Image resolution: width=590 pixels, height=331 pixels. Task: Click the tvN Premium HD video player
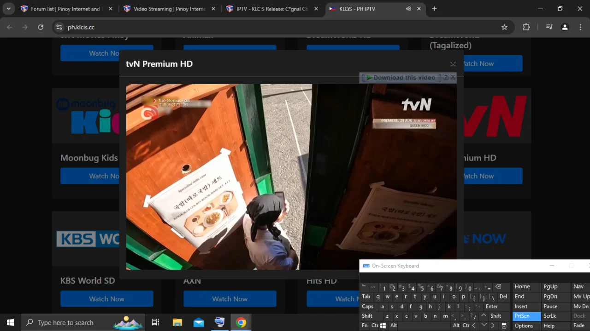point(291,177)
